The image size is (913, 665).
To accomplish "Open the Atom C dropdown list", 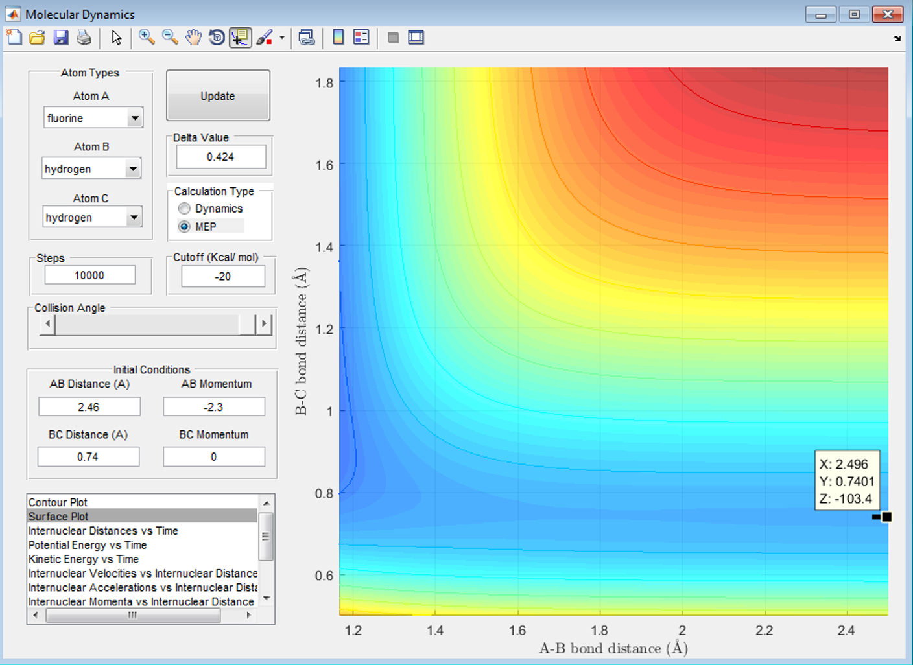I will point(134,218).
